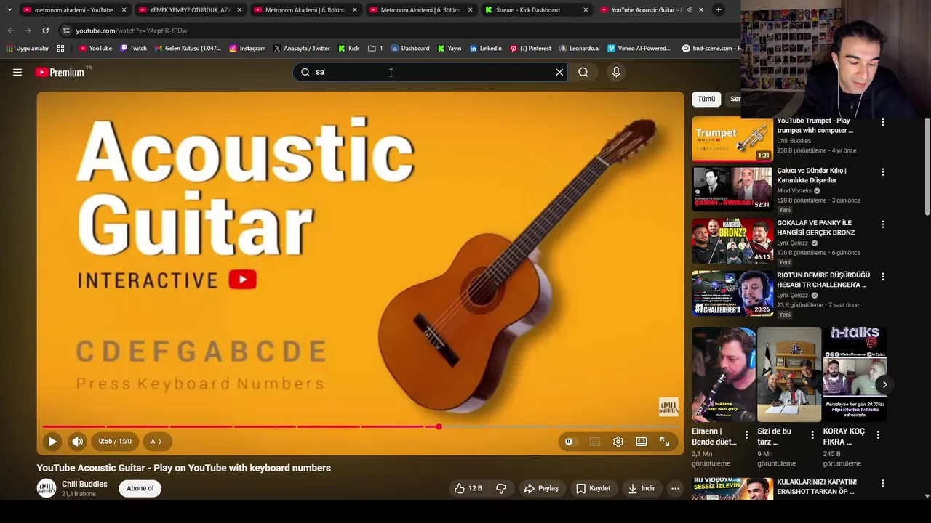The width and height of the screenshot is (931, 523).
Task: Subscribe with the Abone ol button
Action: tap(140, 488)
